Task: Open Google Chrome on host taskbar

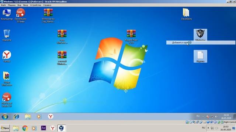Action: click(25, 128)
